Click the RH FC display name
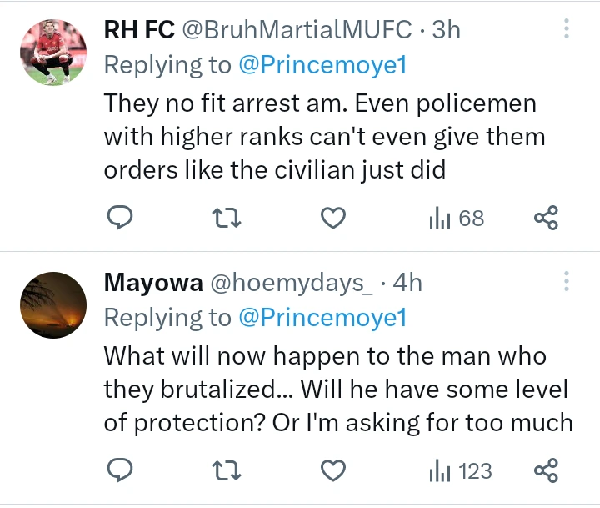Viewport: 600px width, 508px height. click(x=139, y=30)
